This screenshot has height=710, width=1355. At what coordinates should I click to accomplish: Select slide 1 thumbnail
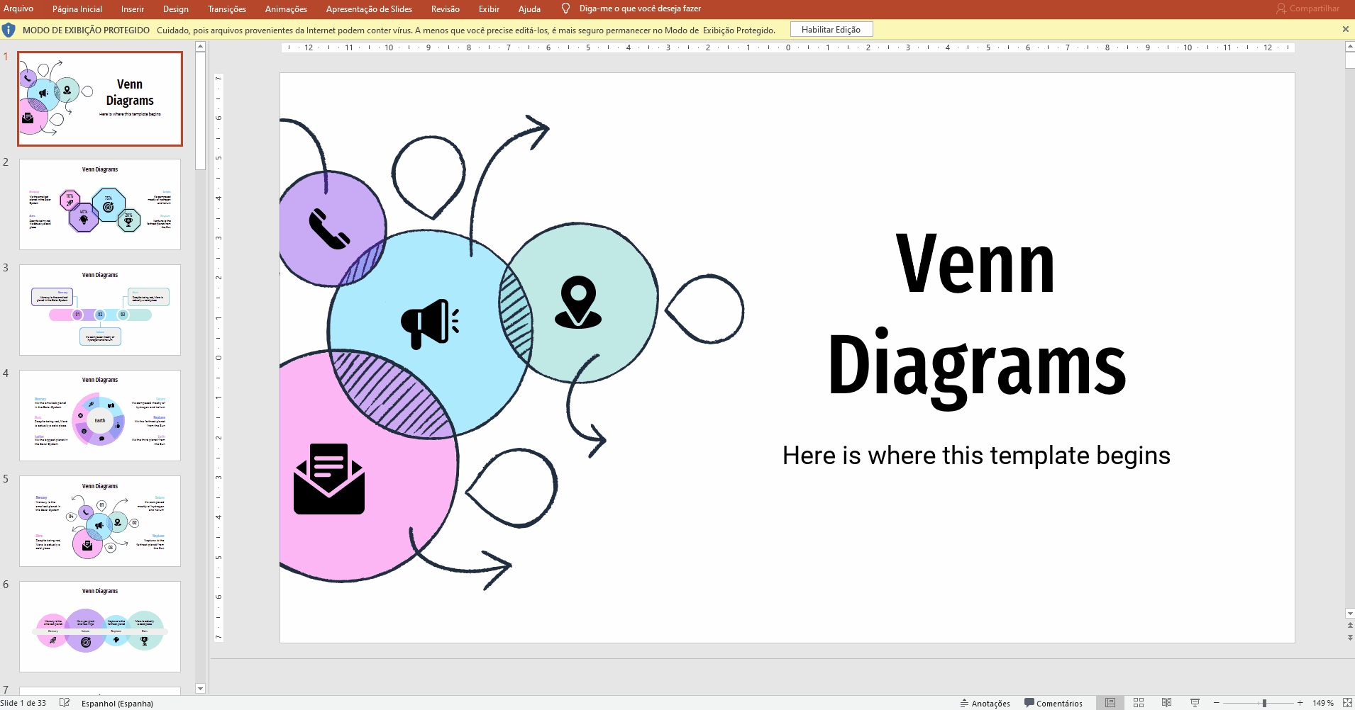point(100,98)
